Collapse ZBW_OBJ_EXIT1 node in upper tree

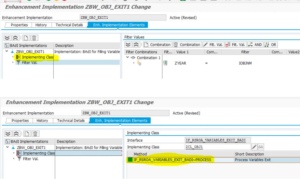(x=7, y=51)
